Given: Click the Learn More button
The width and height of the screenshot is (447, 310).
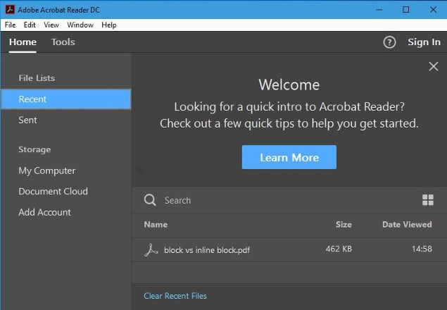Looking at the screenshot, I should 289,157.
